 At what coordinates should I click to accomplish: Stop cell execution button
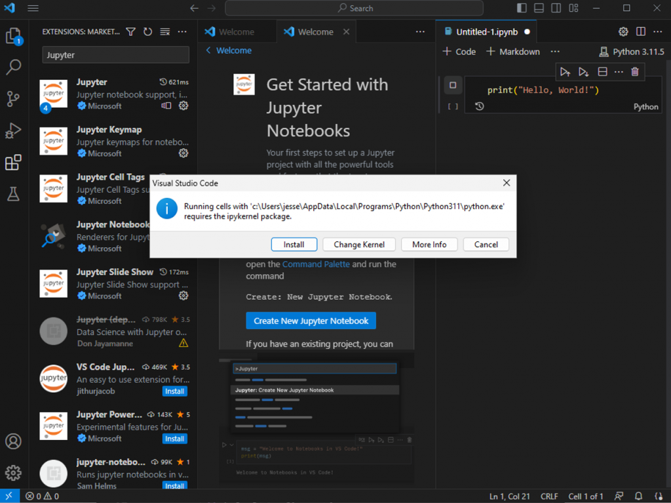[x=453, y=85]
